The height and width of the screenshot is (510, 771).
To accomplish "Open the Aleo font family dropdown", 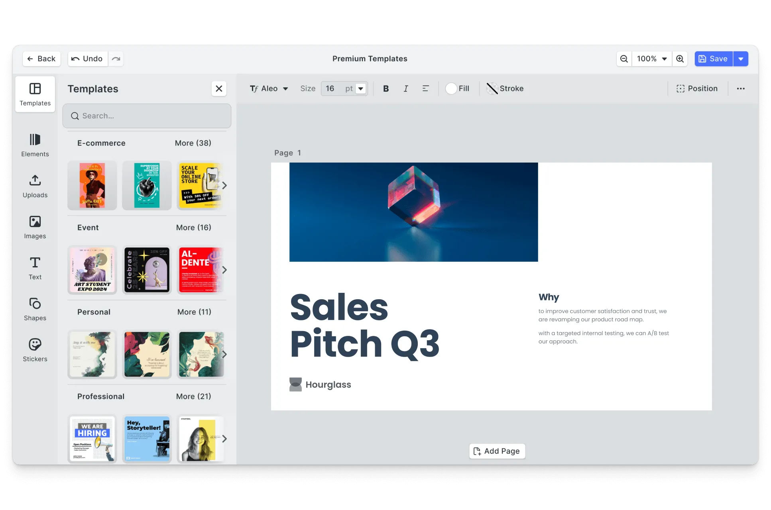I will pos(269,88).
